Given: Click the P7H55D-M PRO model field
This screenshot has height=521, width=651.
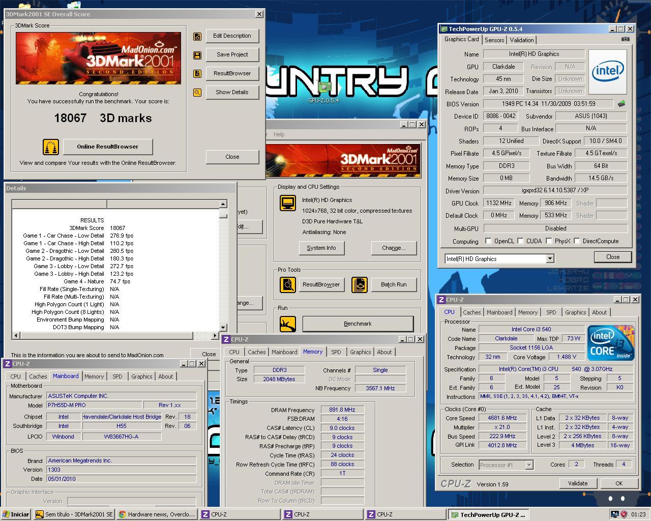Looking at the screenshot, I should click(94, 406).
